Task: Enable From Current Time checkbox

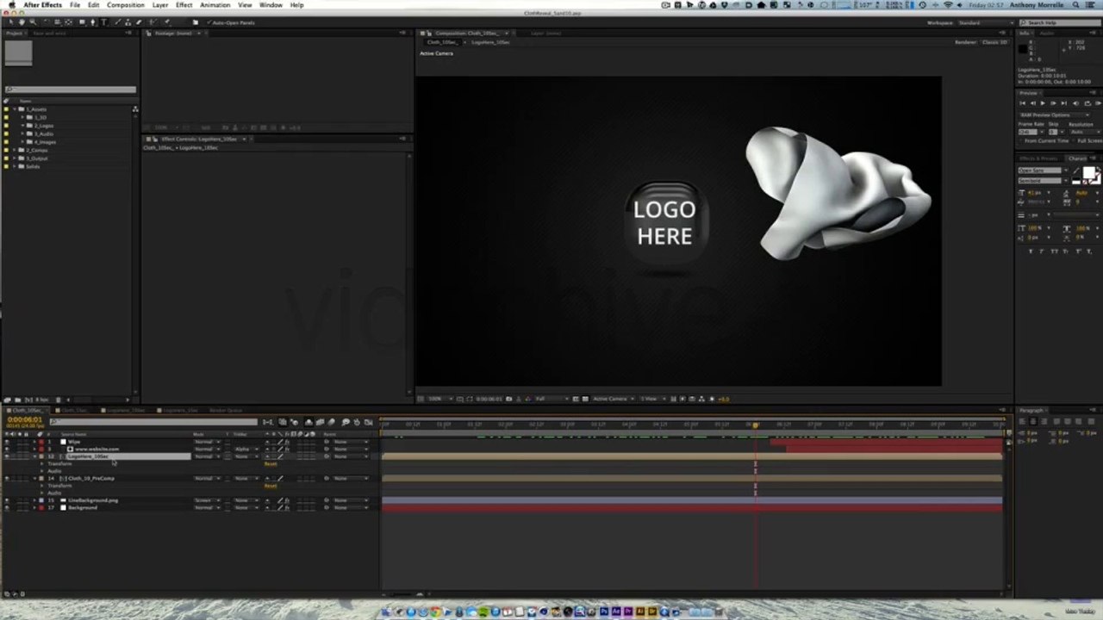Action: [x=1021, y=140]
